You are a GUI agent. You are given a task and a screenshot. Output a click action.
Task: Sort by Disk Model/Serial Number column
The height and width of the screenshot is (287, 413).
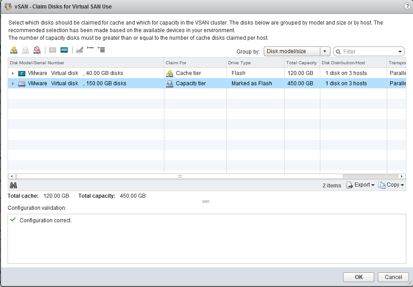(x=86, y=63)
